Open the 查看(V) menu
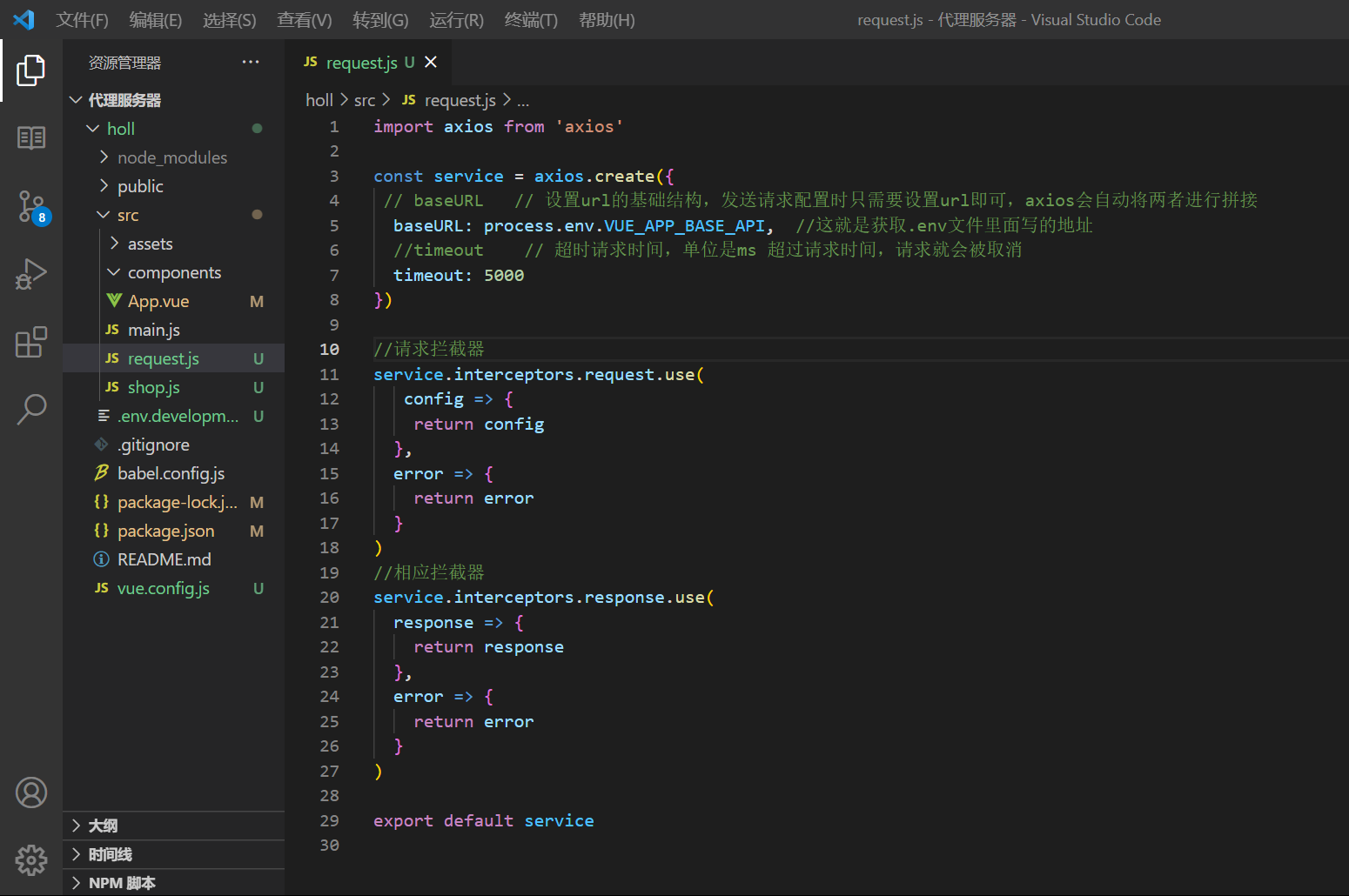1349x896 pixels. tap(304, 20)
